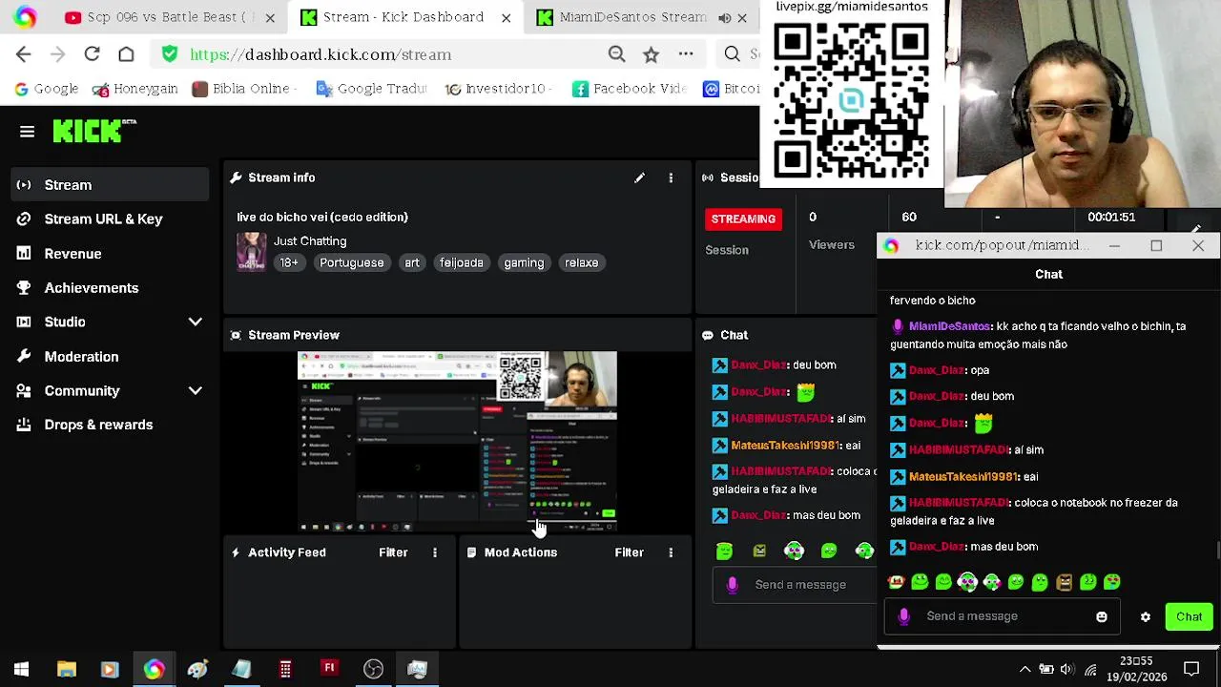Open browser zoom magnifier icon

point(616,54)
